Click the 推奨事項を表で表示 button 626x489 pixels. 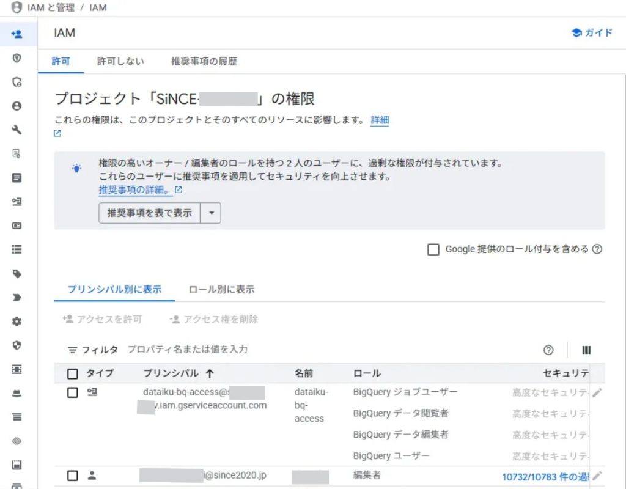149,213
